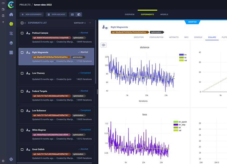Open the Configuration tab
Viewport: 227px width, 164px height.
tap(156, 37)
